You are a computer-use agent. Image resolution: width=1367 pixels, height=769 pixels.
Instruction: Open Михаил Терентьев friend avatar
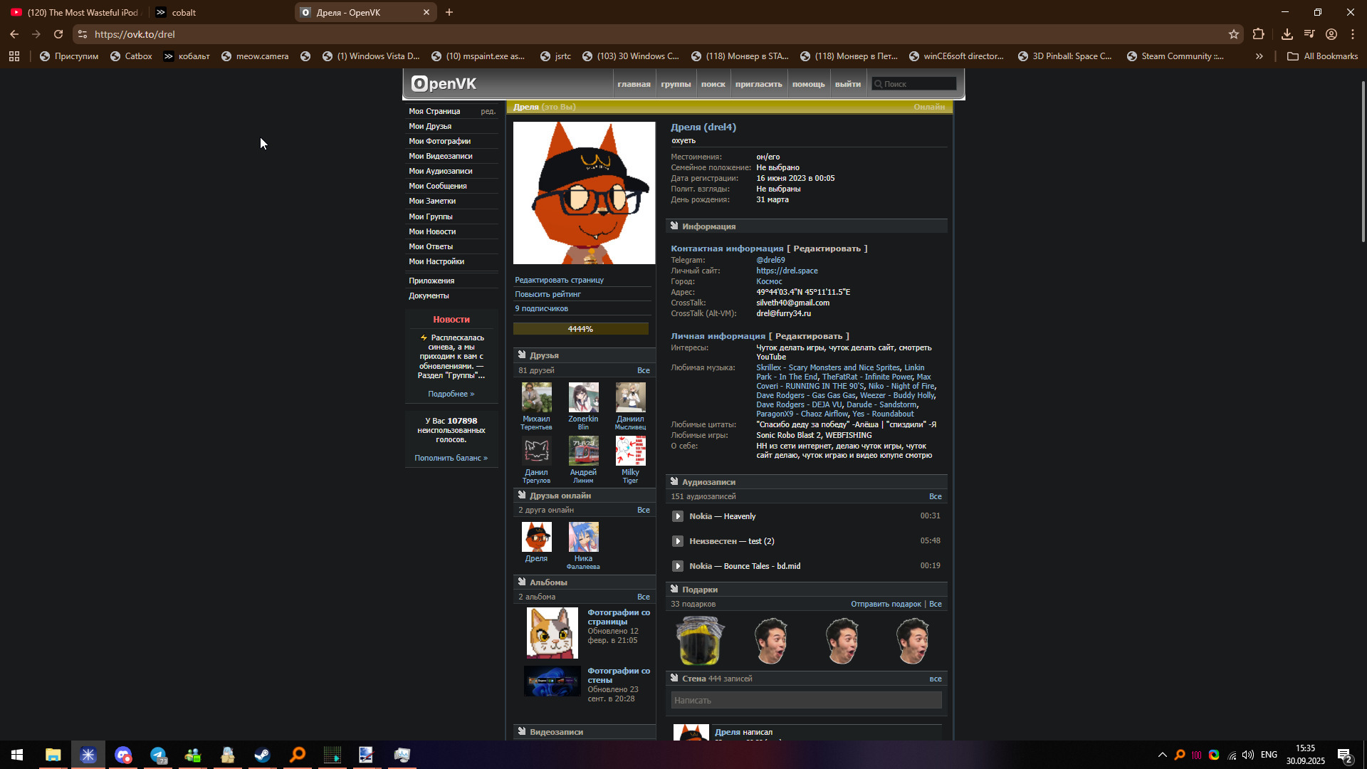[536, 397]
